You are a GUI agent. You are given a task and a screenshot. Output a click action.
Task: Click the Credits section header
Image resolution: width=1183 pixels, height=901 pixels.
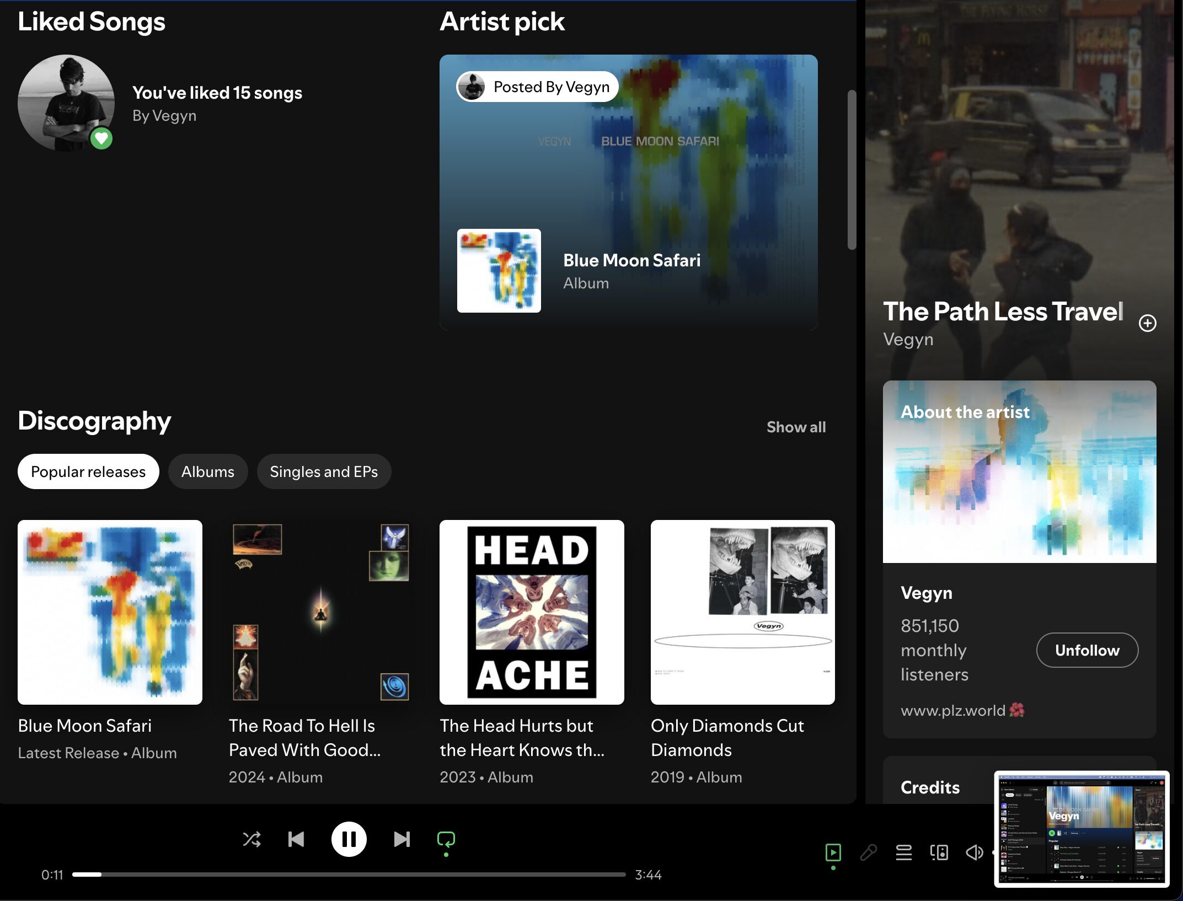930,787
